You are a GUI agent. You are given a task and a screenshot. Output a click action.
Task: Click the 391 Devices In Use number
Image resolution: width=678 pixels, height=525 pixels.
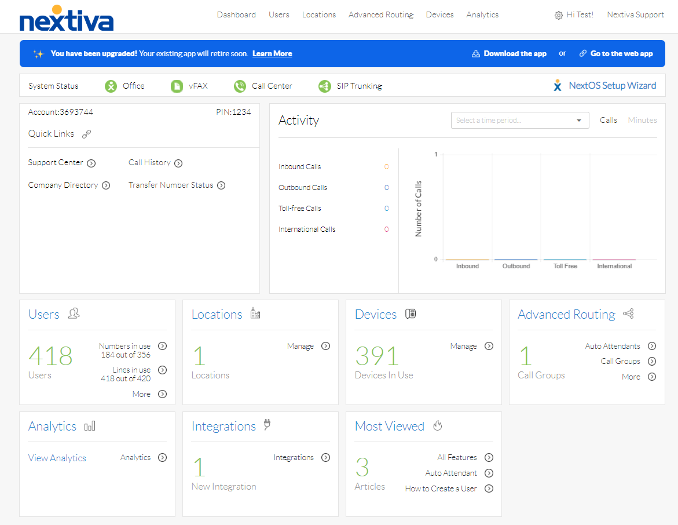pyautogui.click(x=376, y=356)
